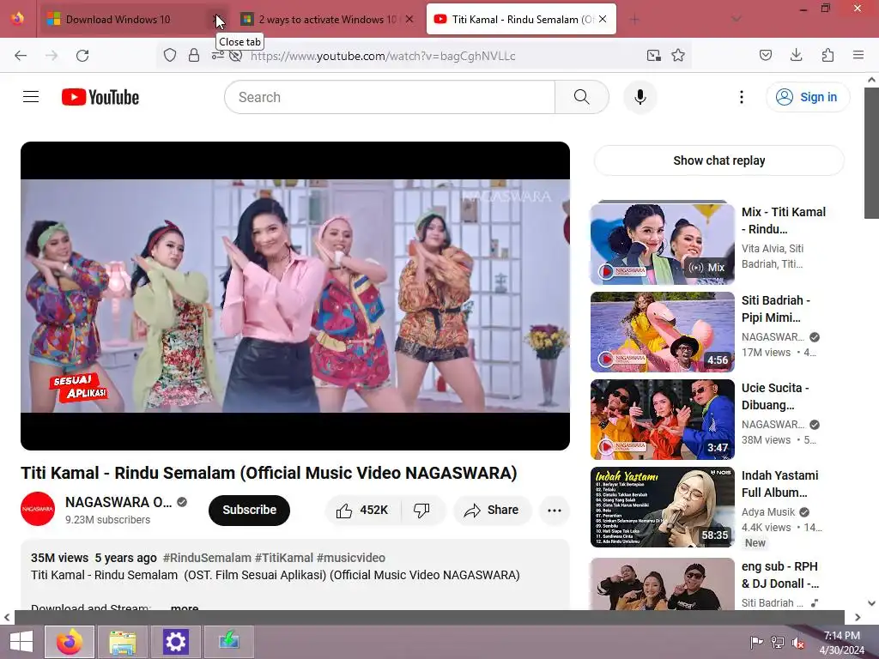Bookmark this page with star icon
Image resolution: width=879 pixels, height=659 pixels.
[x=678, y=56]
